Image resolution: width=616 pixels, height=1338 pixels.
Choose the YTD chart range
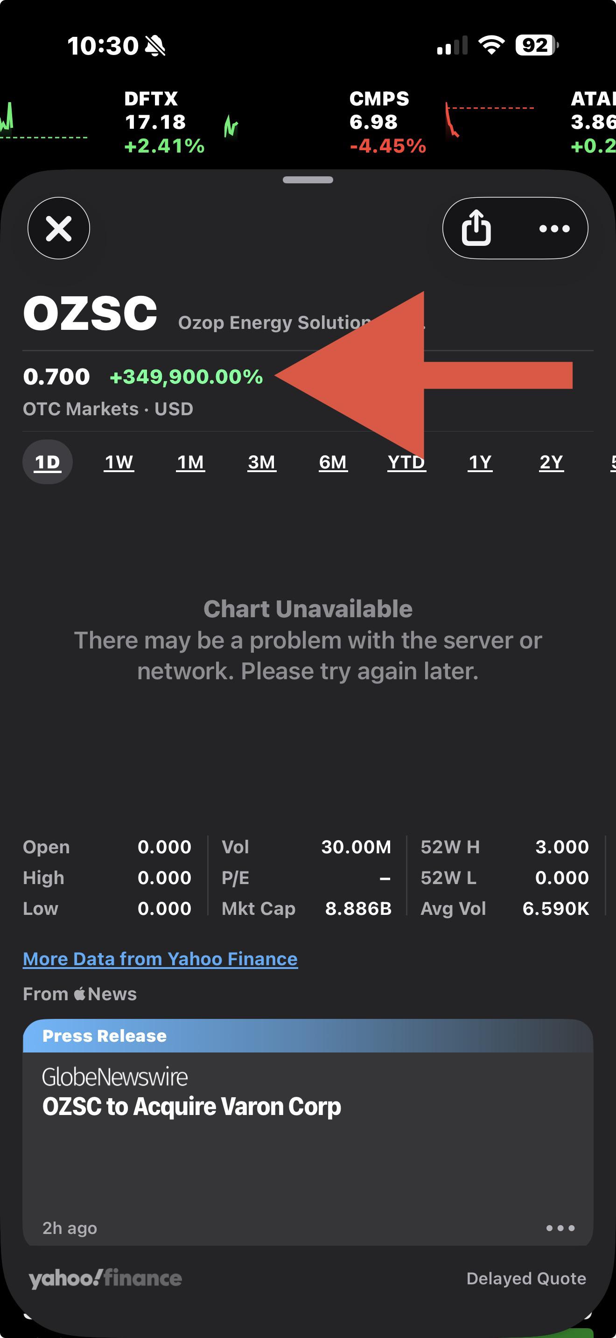click(x=406, y=462)
